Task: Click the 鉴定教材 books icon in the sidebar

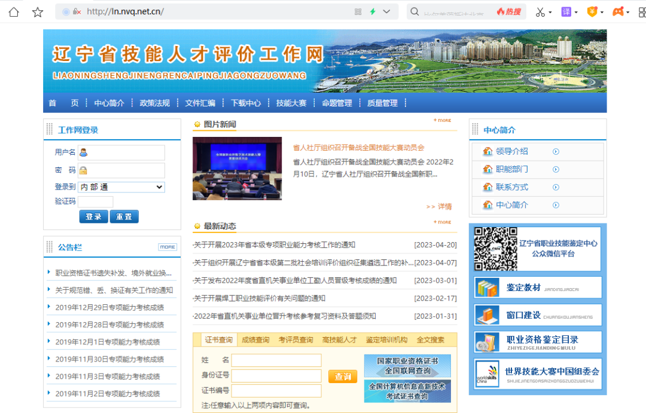Action: click(x=487, y=287)
